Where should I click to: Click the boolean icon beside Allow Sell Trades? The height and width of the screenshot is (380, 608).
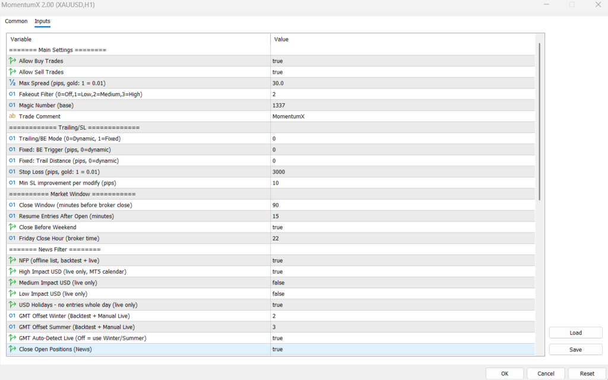pos(12,72)
